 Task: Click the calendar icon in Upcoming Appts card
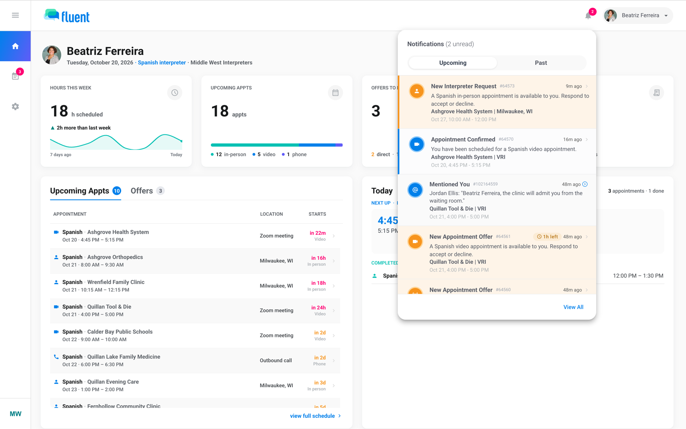[x=335, y=93]
